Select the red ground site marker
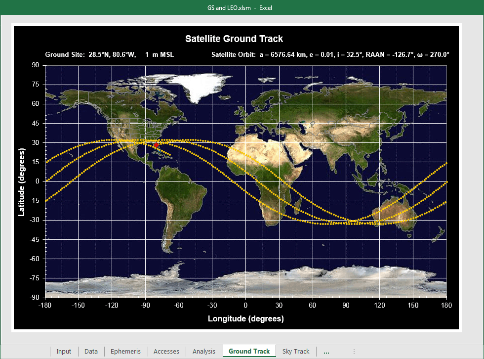Viewport: 484px width, 359px height. (x=156, y=145)
